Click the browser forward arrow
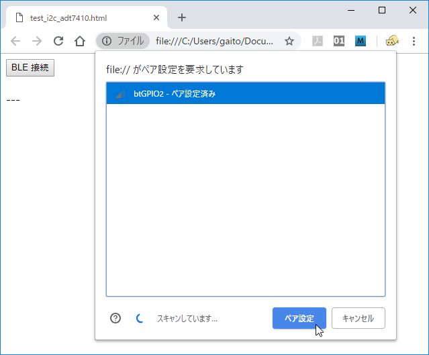This screenshot has height=355, width=429. pyautogui.click(x=37, y=41)
